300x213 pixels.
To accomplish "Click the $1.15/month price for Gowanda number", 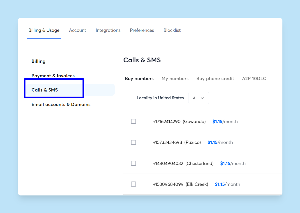I will 225,121.
